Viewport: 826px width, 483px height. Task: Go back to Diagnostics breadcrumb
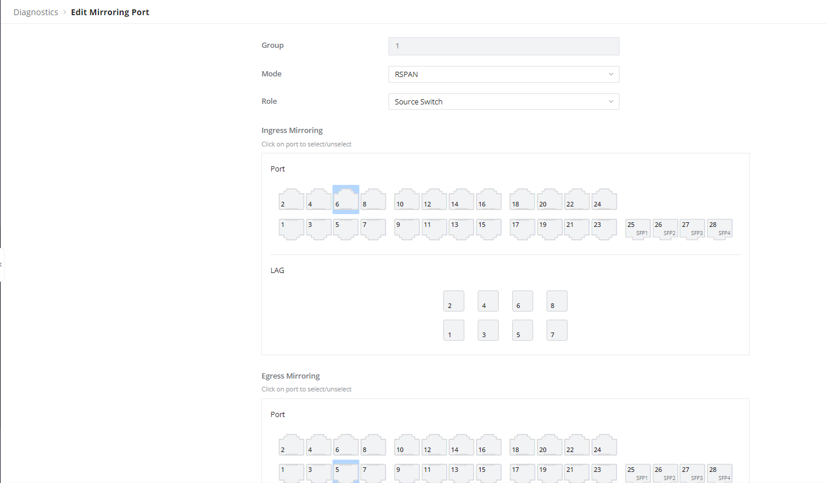36,12
